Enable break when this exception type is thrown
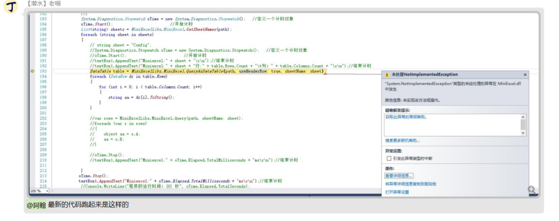The image size is (559, 221). [389, 158]
